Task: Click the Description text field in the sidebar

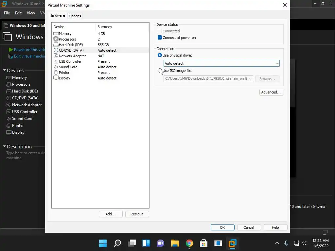Action: coord(26,155)
